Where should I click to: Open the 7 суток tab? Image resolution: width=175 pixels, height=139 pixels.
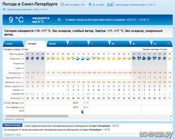pos(13,44)
